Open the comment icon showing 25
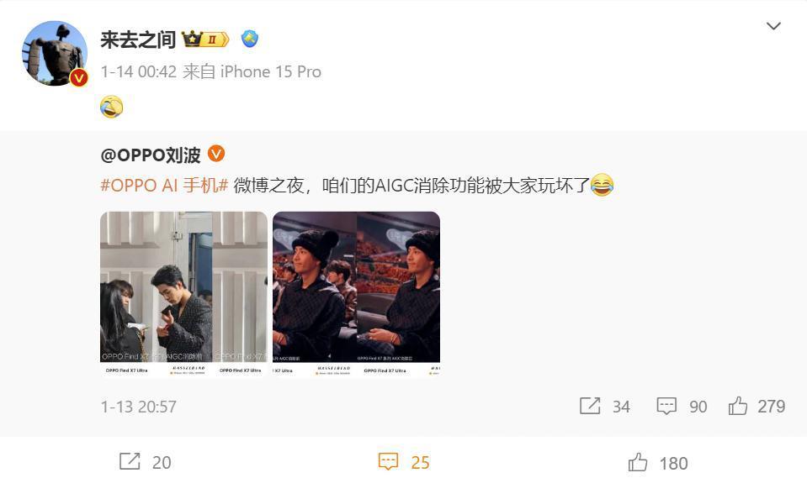 coord(404,462)
